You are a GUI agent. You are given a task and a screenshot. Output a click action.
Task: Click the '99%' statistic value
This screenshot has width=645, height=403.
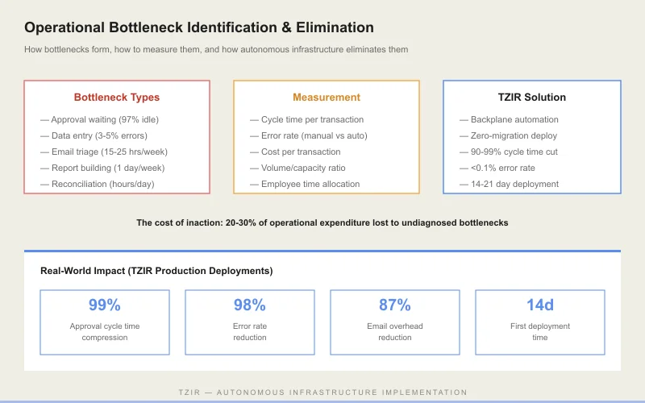(105, 305)
